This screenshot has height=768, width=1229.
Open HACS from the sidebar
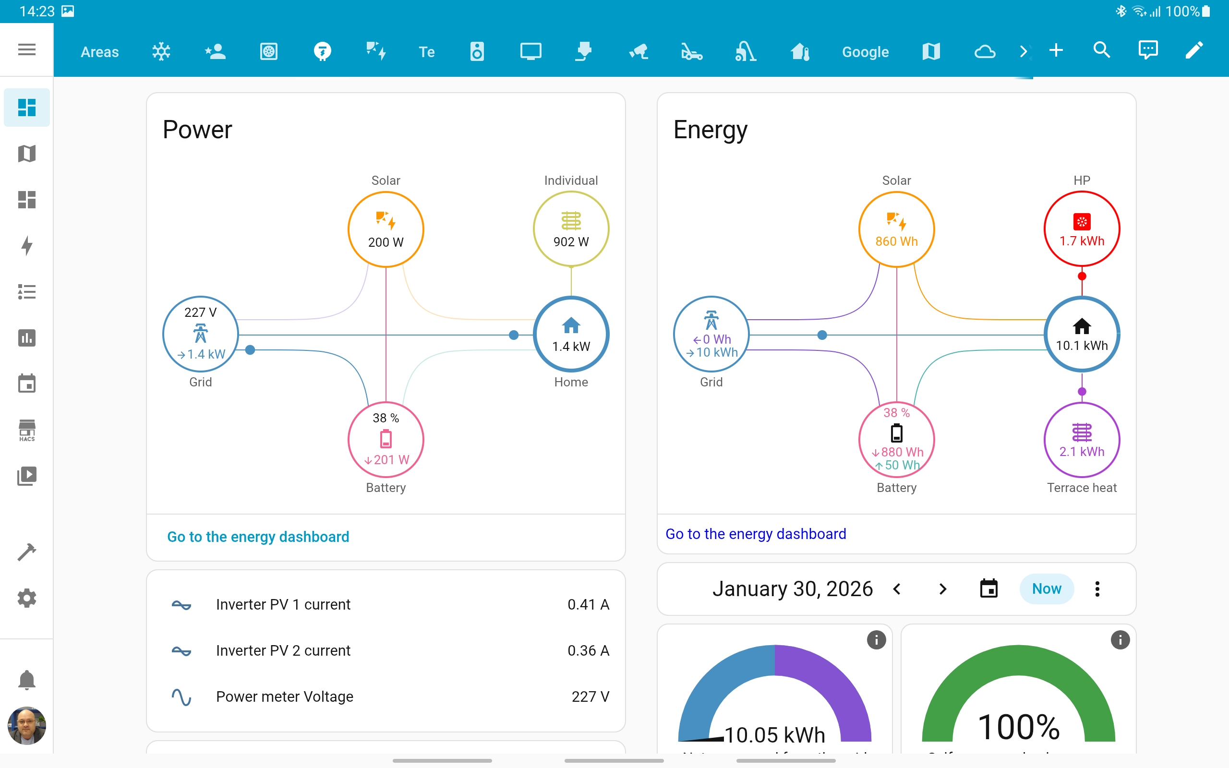point(26,429)
